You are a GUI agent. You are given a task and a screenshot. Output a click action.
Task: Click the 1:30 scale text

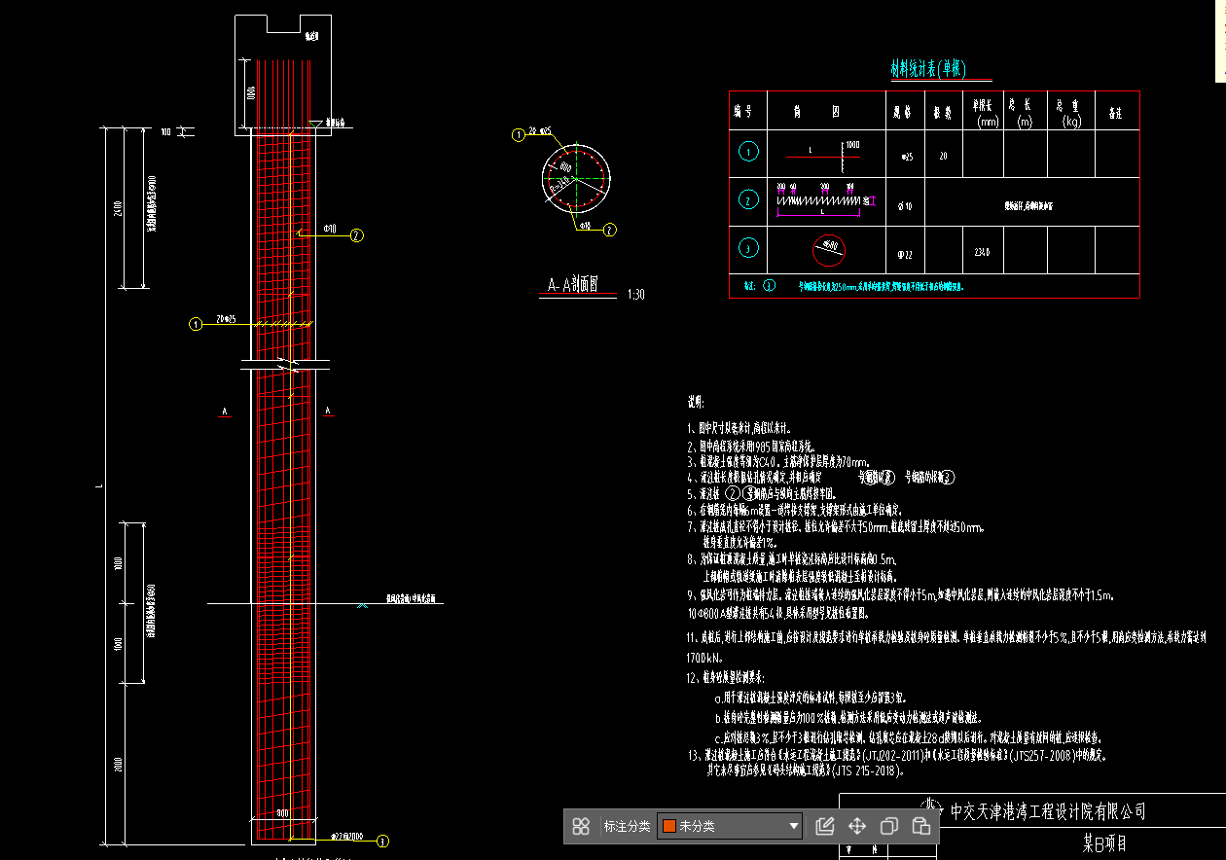coord(636,294)
